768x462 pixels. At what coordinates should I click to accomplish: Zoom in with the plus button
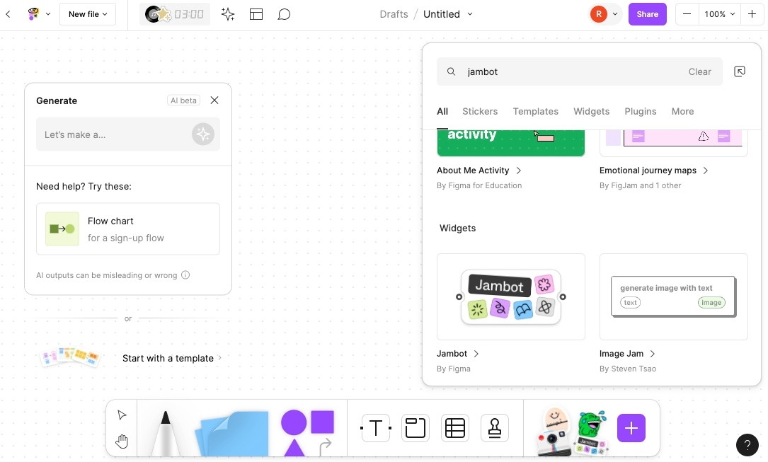click(x=752, y=14)
